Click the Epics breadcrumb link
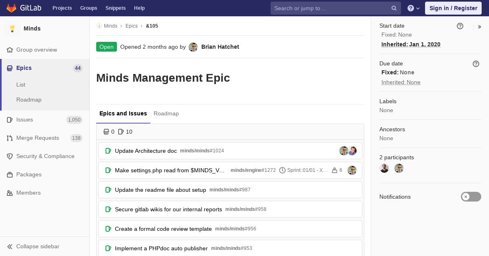489x256 pixels. tap(132, 26)
